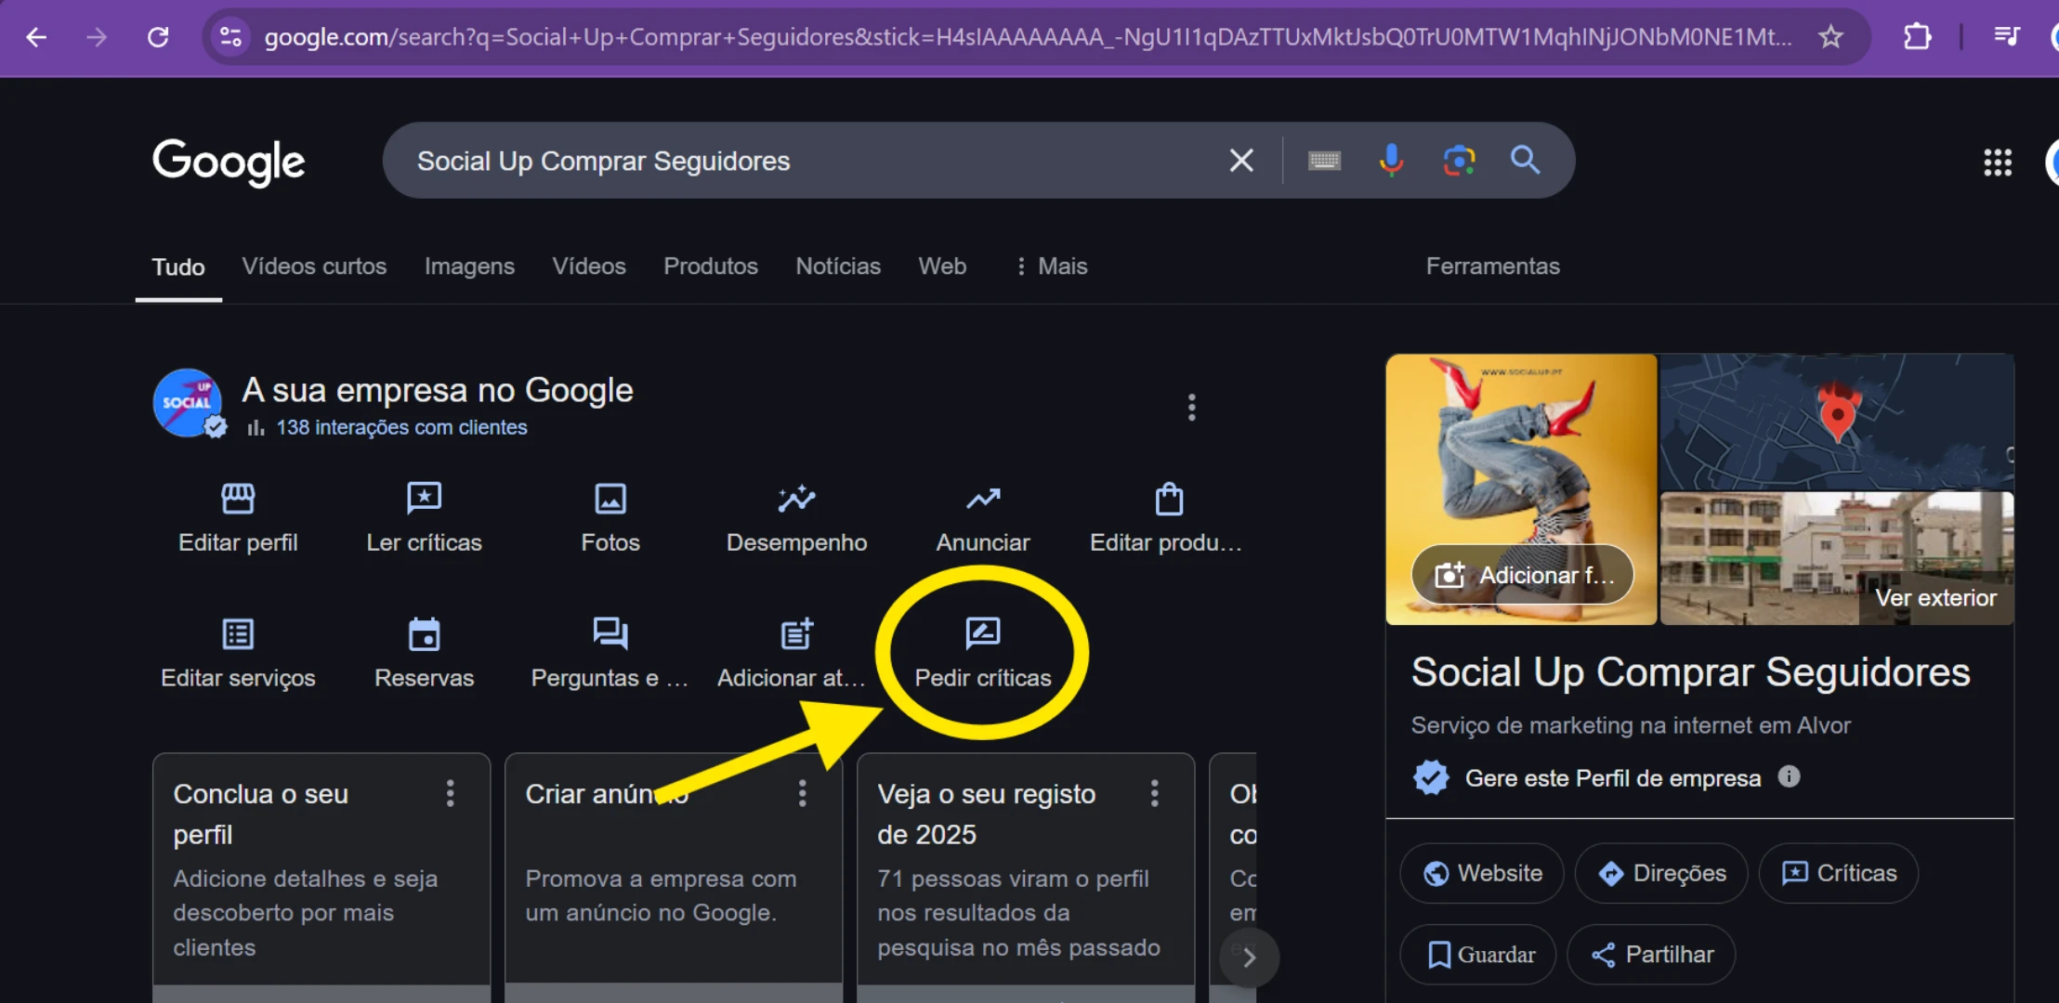
Task: Open the Veja o seu registo de 2025 card
Action: tap(1026, 877)
